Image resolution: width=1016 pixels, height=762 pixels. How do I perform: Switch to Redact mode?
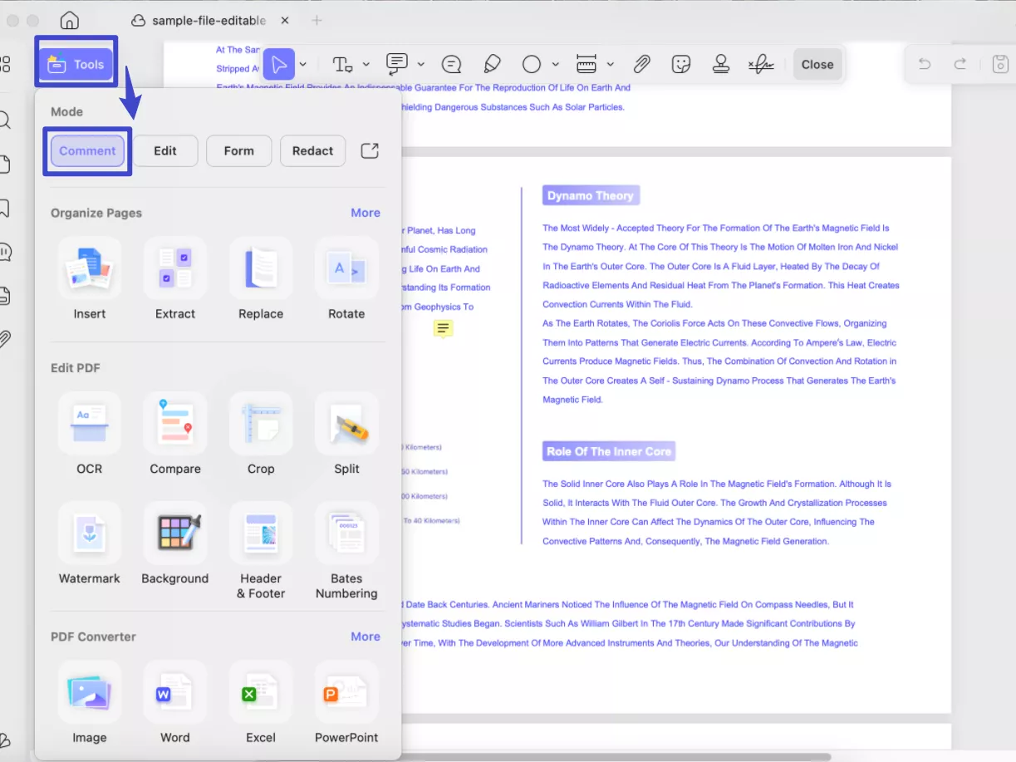312,150
